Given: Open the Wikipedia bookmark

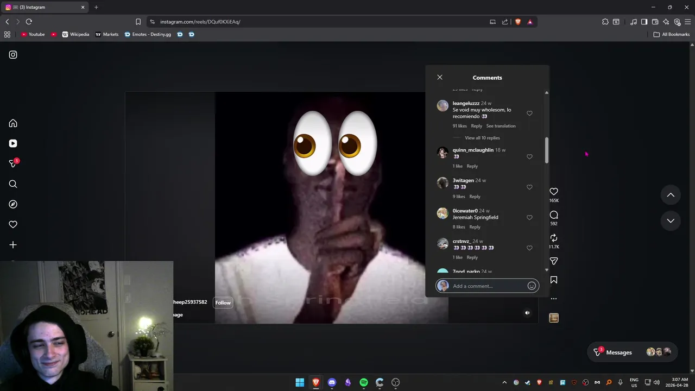Looking at the screenshot, I should pos(75,34).
